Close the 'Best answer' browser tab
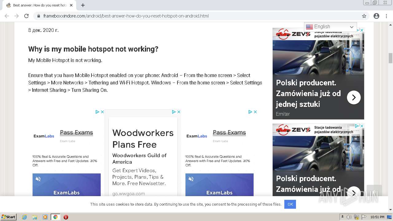The image size is (393, 221). 71,5
